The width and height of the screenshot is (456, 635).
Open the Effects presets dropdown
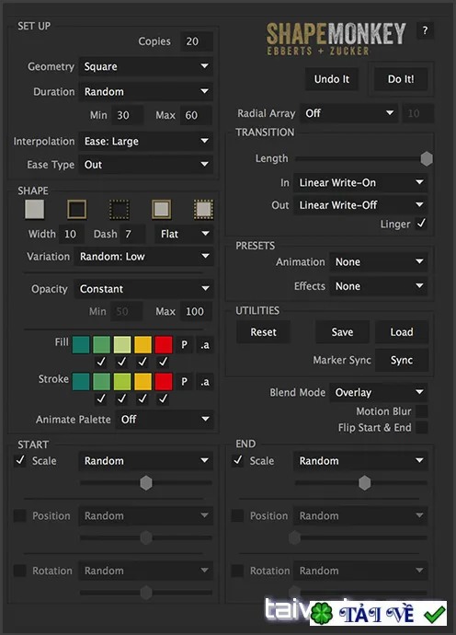pyautogui.click(x=378, y=286)
